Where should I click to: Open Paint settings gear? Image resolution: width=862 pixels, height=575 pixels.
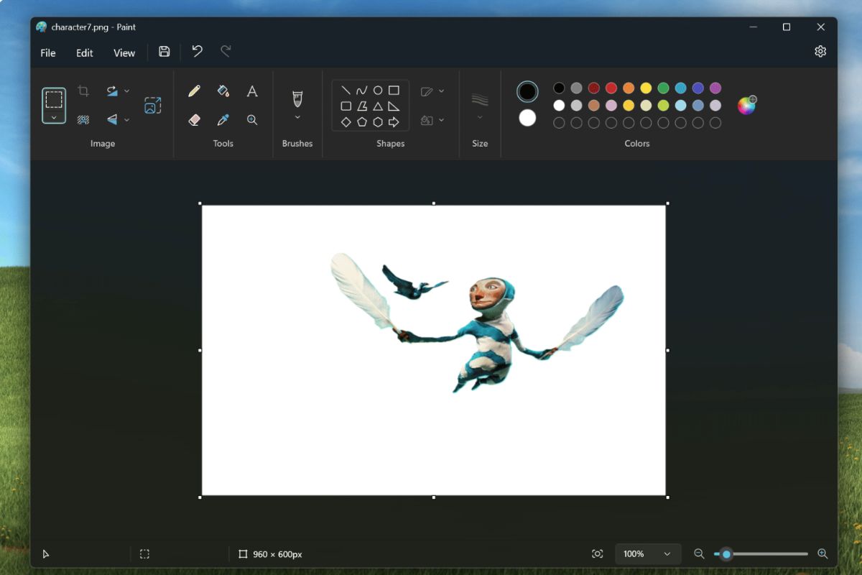click(820, 52)
